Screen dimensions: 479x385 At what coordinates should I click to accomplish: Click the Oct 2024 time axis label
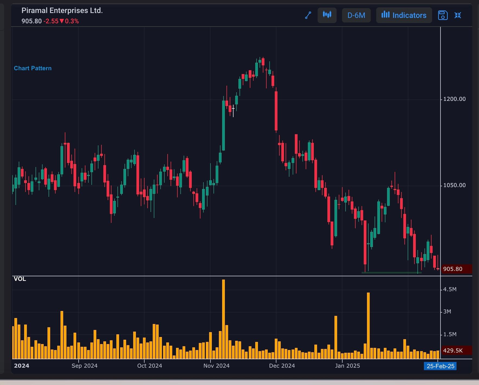coord(149,366)
